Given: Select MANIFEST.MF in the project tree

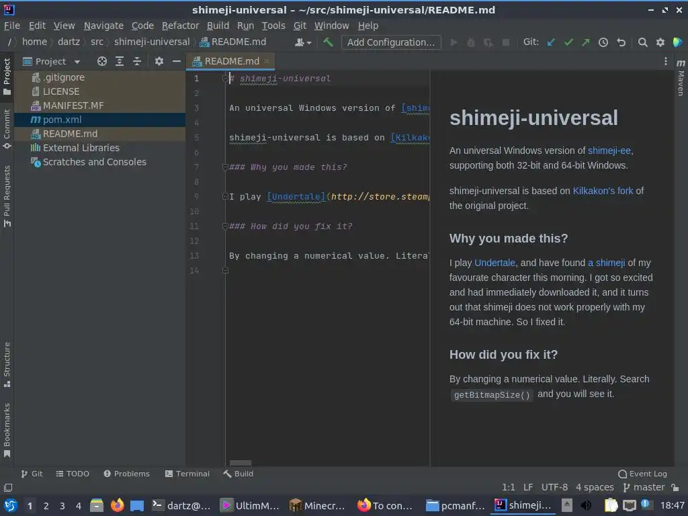Looking at the screenshot, I should pyautogui.click(x=99, y=105).
